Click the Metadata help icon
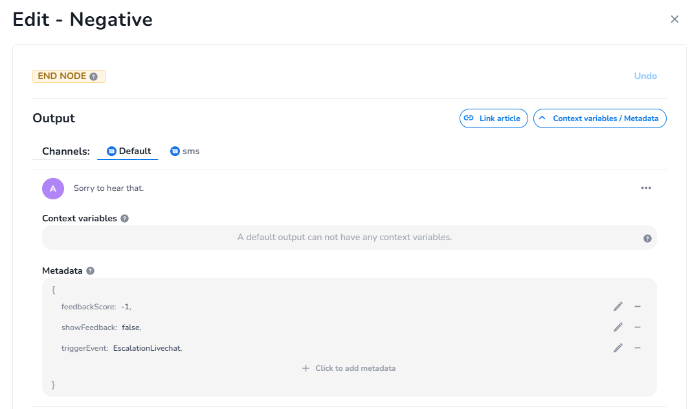 91,271
